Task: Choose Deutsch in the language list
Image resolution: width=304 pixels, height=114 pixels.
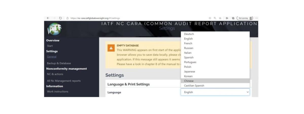Action: 189,34
